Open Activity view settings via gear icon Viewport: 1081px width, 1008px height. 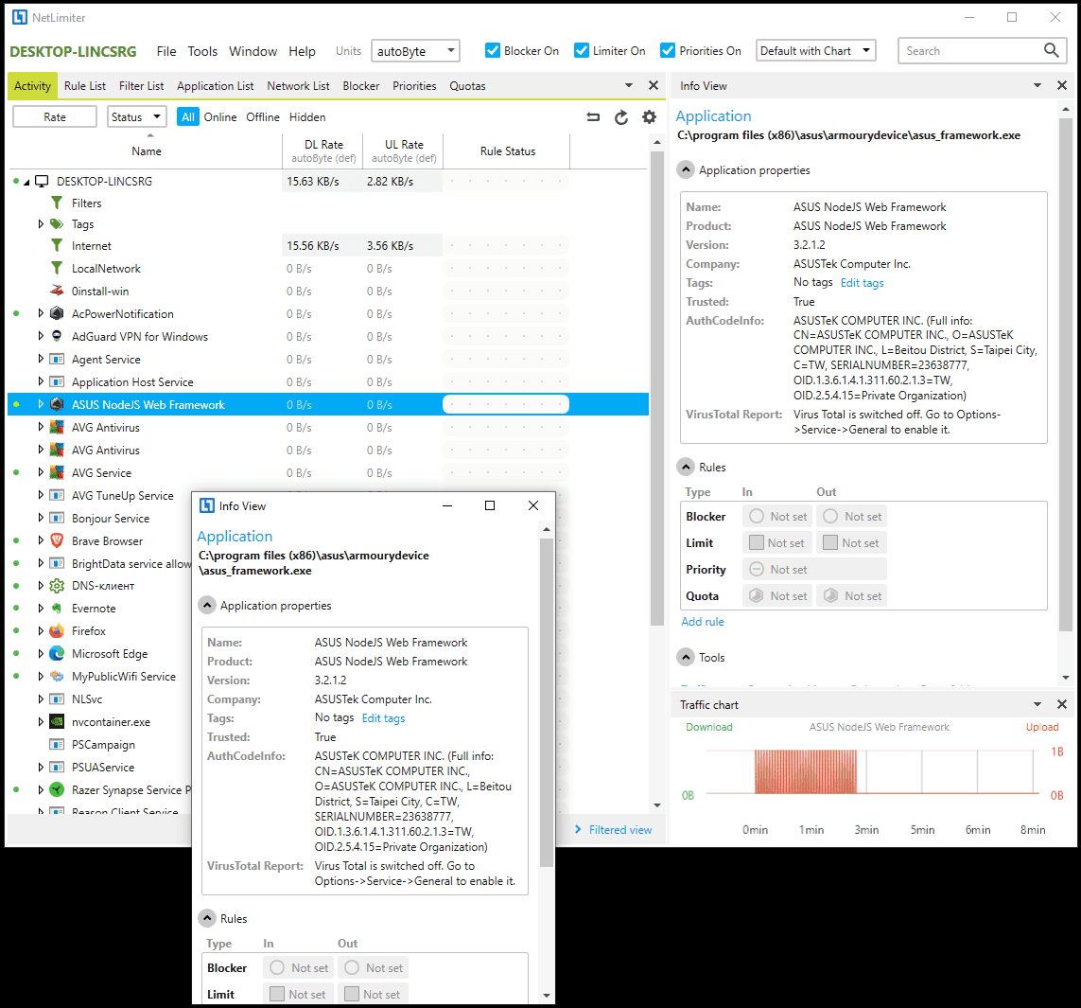point(649,117)
